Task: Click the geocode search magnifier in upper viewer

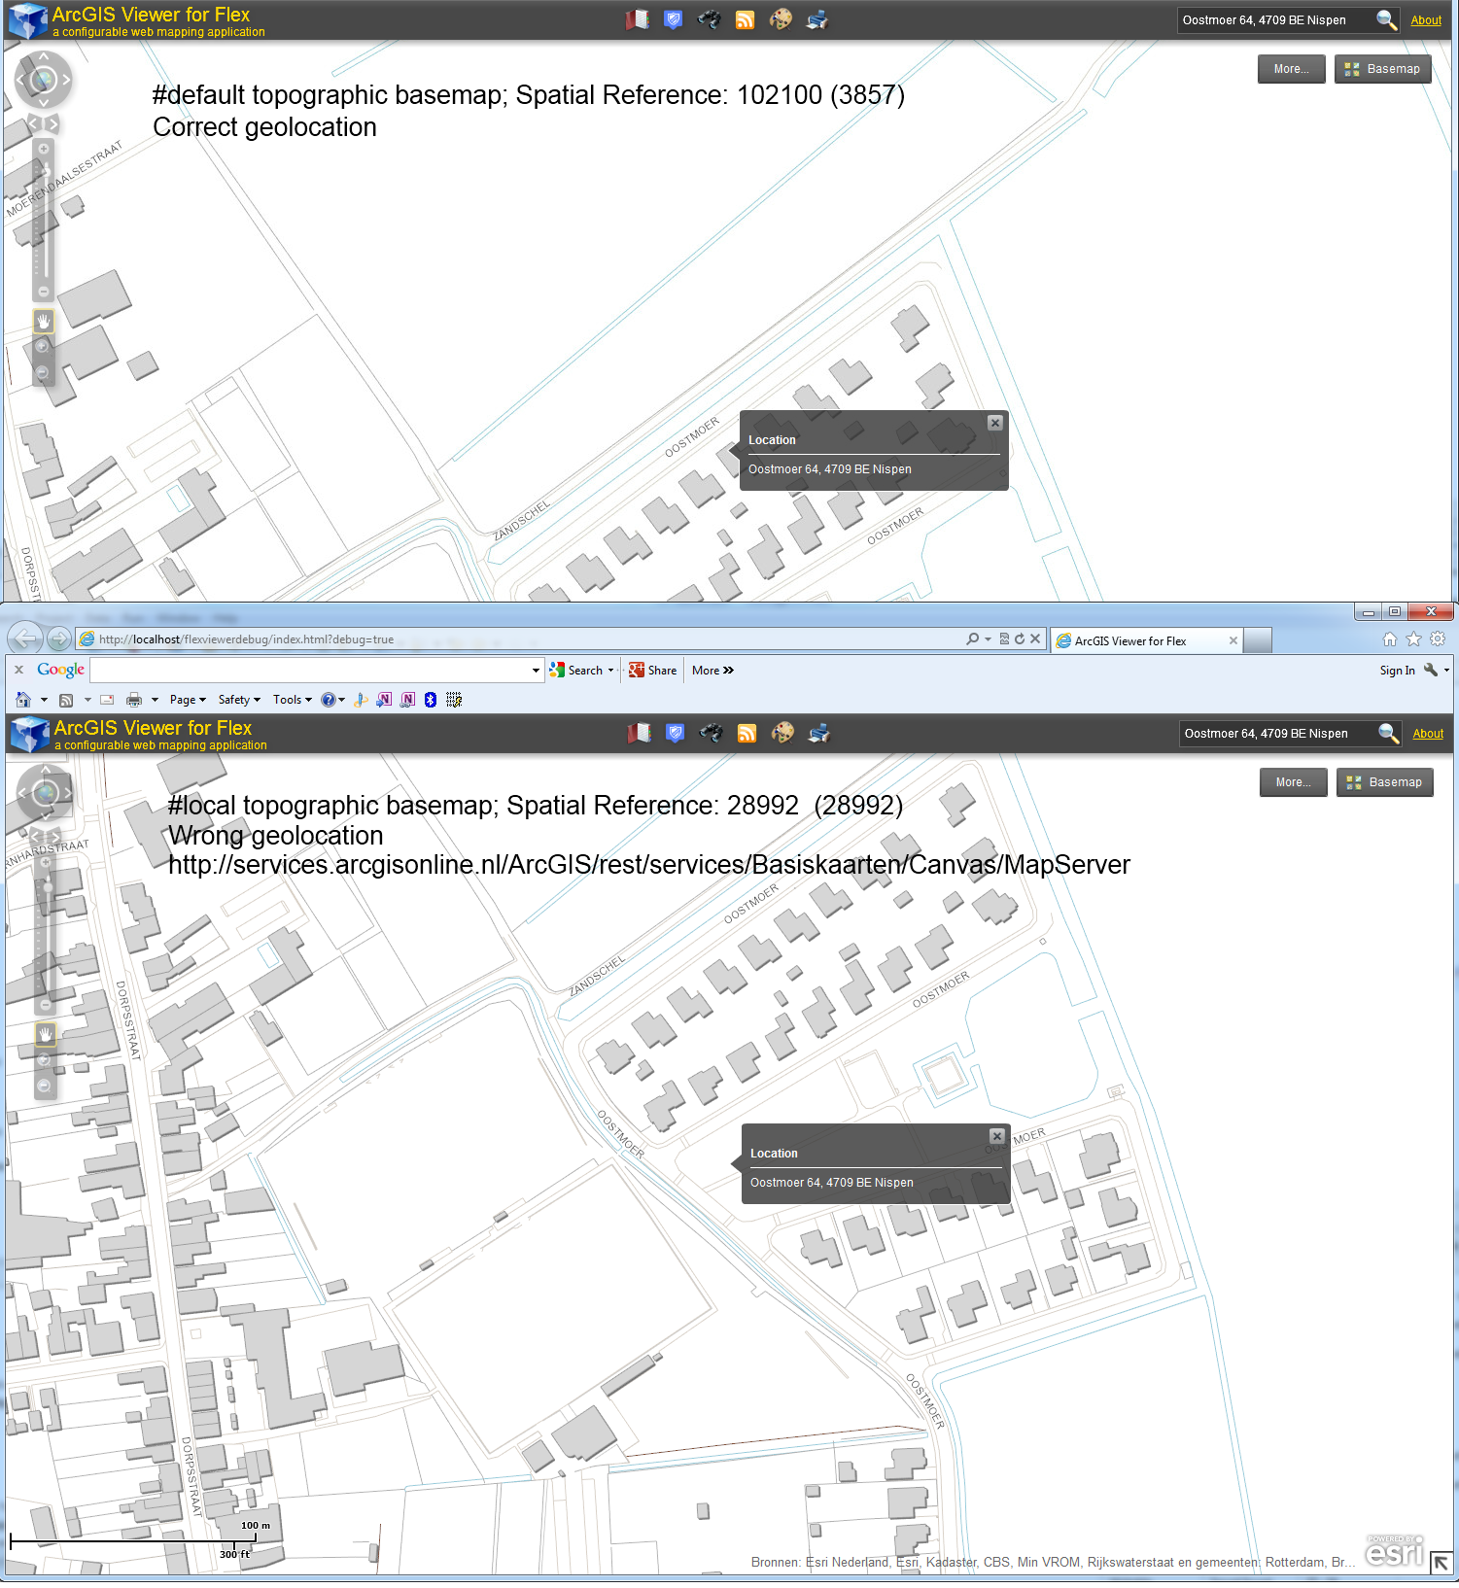Action: (x=1386, y=20)
